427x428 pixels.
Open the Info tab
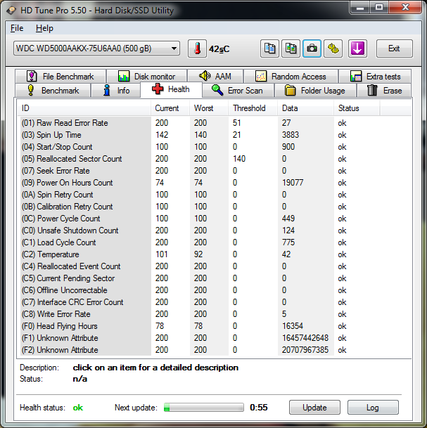116,91
